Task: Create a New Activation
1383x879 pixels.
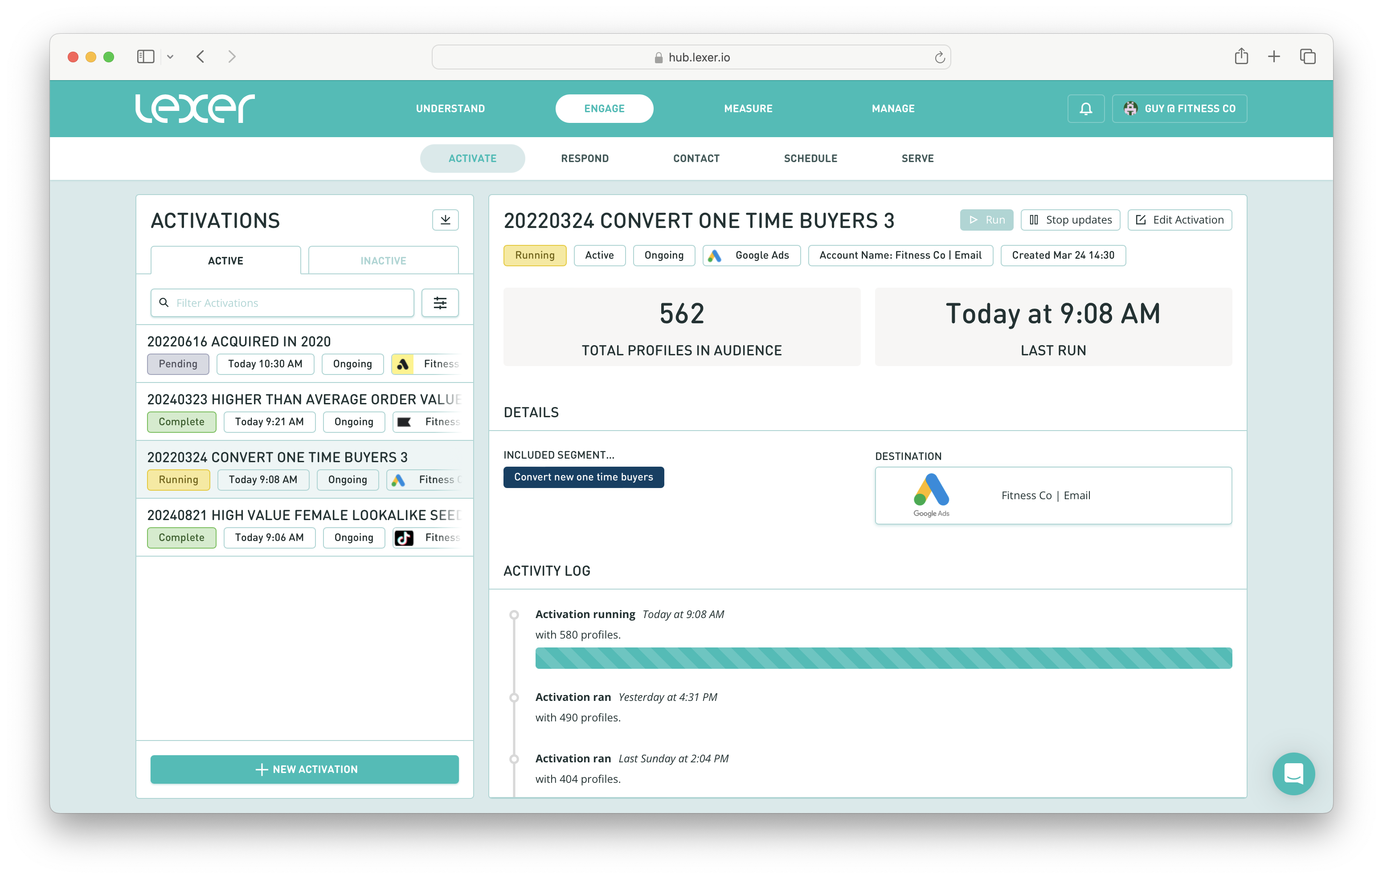Action: 304,769
